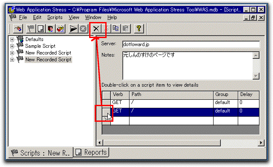273x167 pixels.
Task: Click the Paste toolbar icon
Action: tap(126, 29)
